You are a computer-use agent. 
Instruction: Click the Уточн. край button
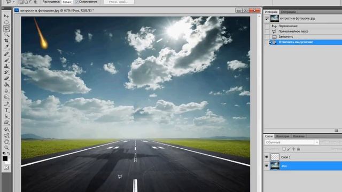tap(119, 2)
